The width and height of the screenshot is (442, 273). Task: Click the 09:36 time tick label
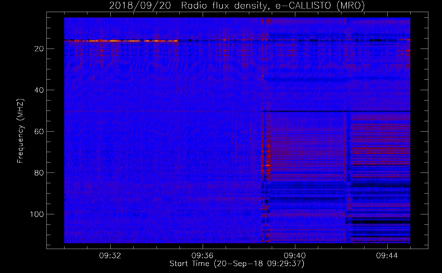(202, 256)
